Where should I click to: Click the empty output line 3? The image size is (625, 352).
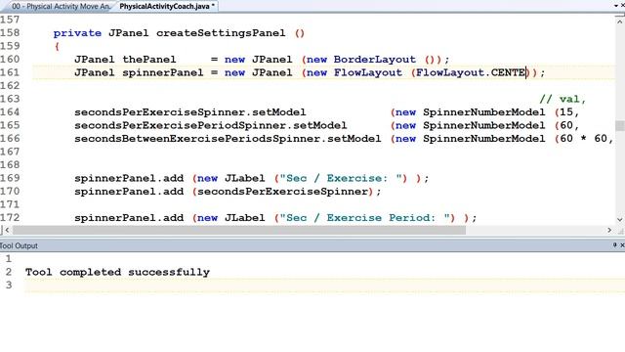[325, 286]
